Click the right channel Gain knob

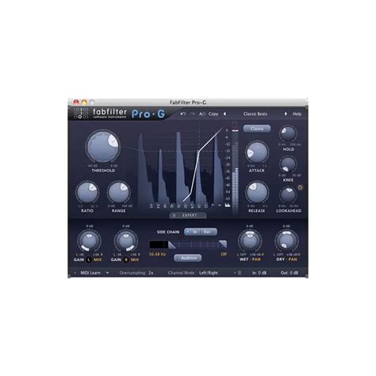126,241
